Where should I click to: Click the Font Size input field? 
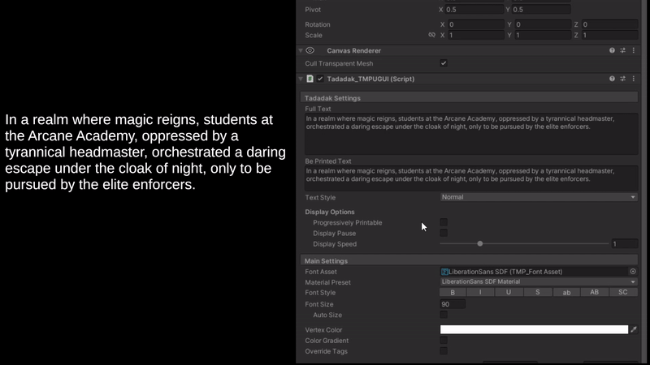pyautogui.click(x=453, y=304)
